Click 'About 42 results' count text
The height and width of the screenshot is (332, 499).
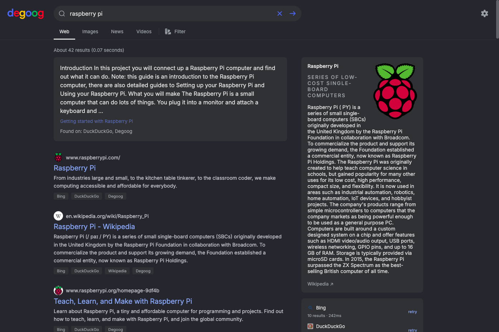[x=89, y=50]
